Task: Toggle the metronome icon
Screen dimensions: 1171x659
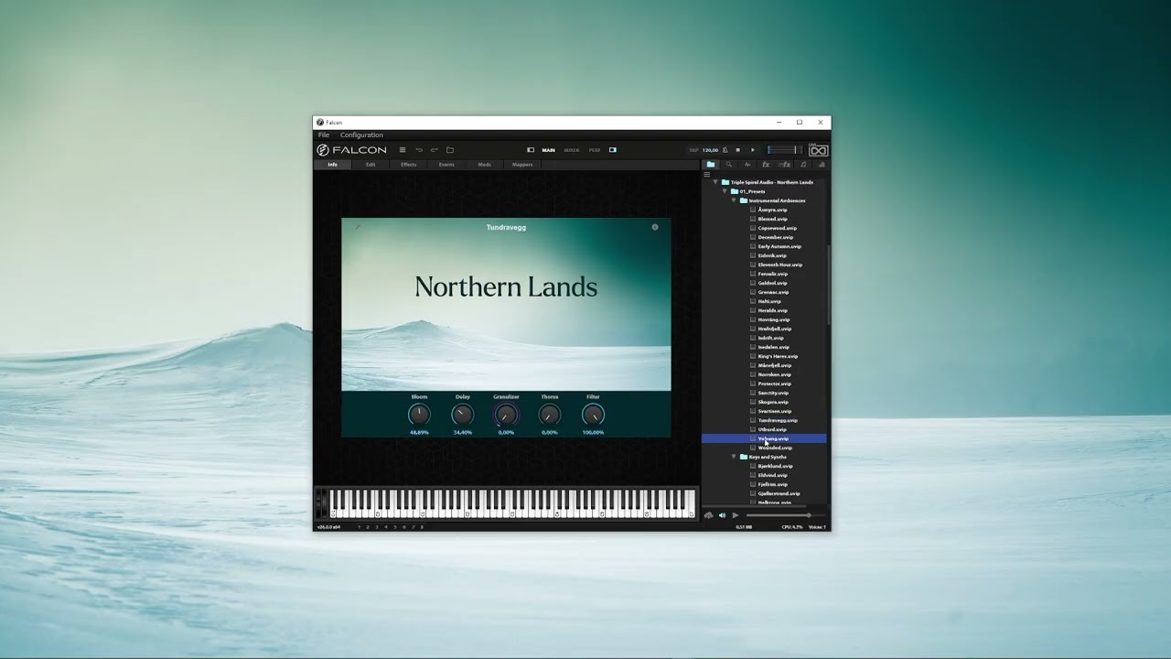Action: click(725, 150)
